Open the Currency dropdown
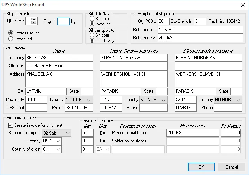The width and height of the screenshot is (249, 175). point(52,141)
